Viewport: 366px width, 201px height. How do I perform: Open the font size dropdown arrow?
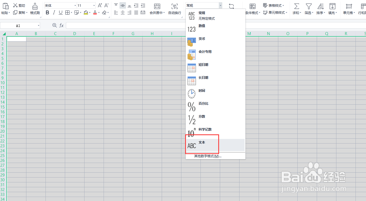(x=94, y=5)
